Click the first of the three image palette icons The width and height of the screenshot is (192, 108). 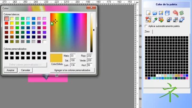click(169, 20)
